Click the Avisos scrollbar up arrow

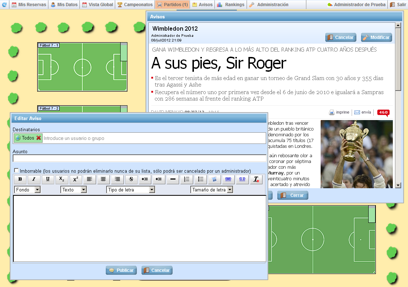(398, 25)
